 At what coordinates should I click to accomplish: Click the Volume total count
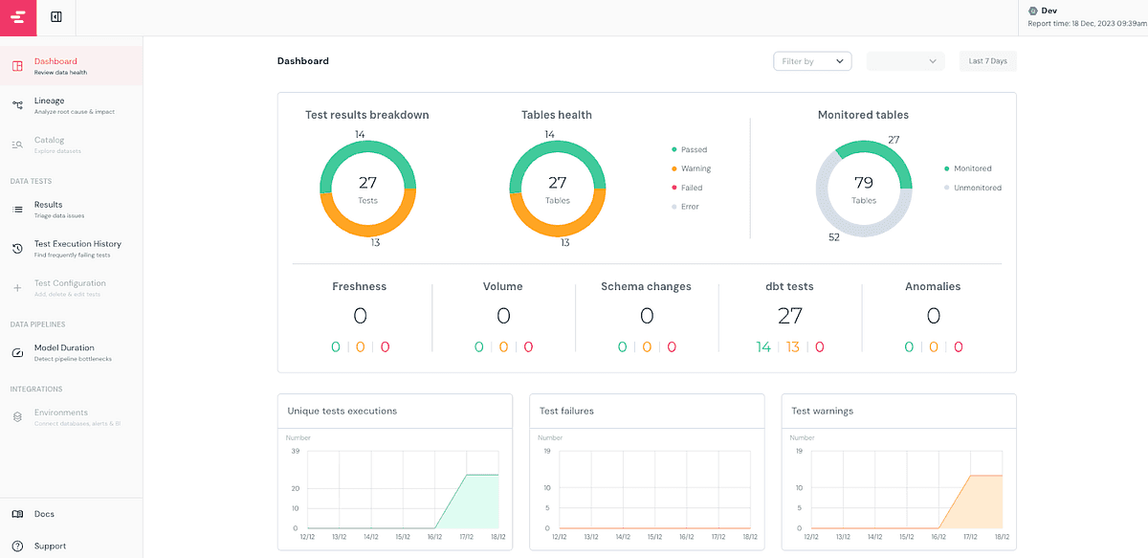[503, 316]
